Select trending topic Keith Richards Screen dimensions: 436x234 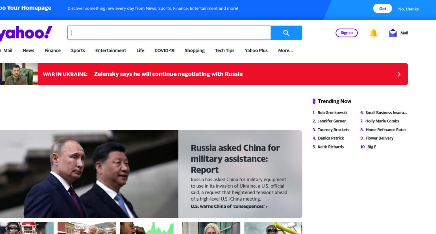click(331, 147)
